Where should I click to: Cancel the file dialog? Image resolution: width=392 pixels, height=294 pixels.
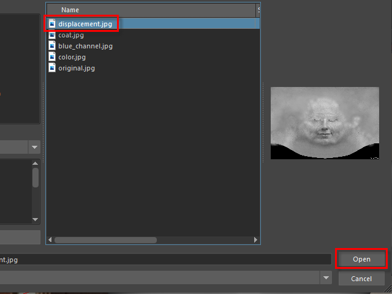pyautogui.click(x=361, y=279)
